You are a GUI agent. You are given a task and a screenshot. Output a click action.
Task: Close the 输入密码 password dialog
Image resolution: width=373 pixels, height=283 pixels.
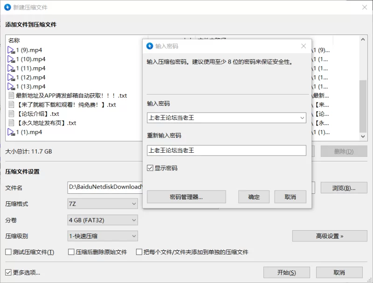[304, 46]
